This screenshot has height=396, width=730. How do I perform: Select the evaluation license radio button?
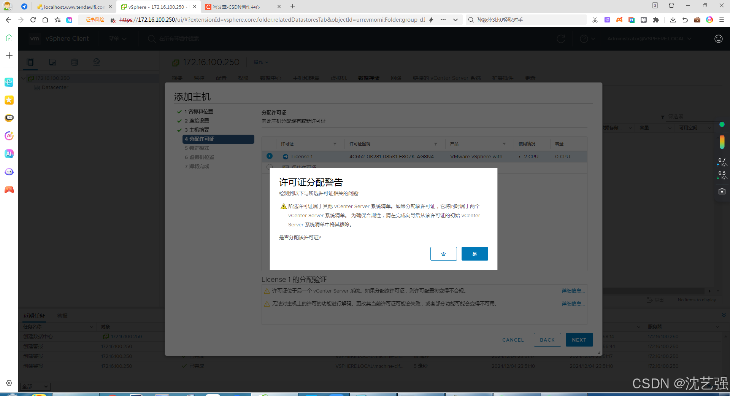[270, 166]
